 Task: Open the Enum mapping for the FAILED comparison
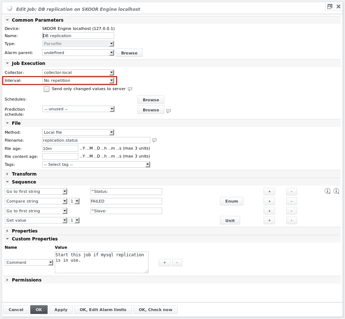click(231, 201)
